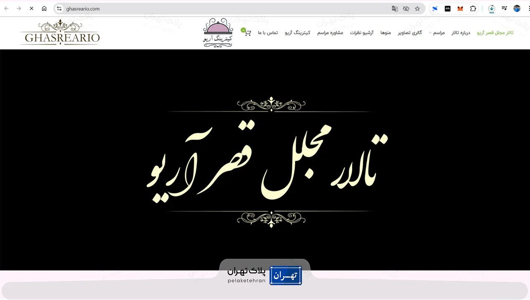Open the blue satellite-shaped extension icon
The image size is (530, 300).
435,8
